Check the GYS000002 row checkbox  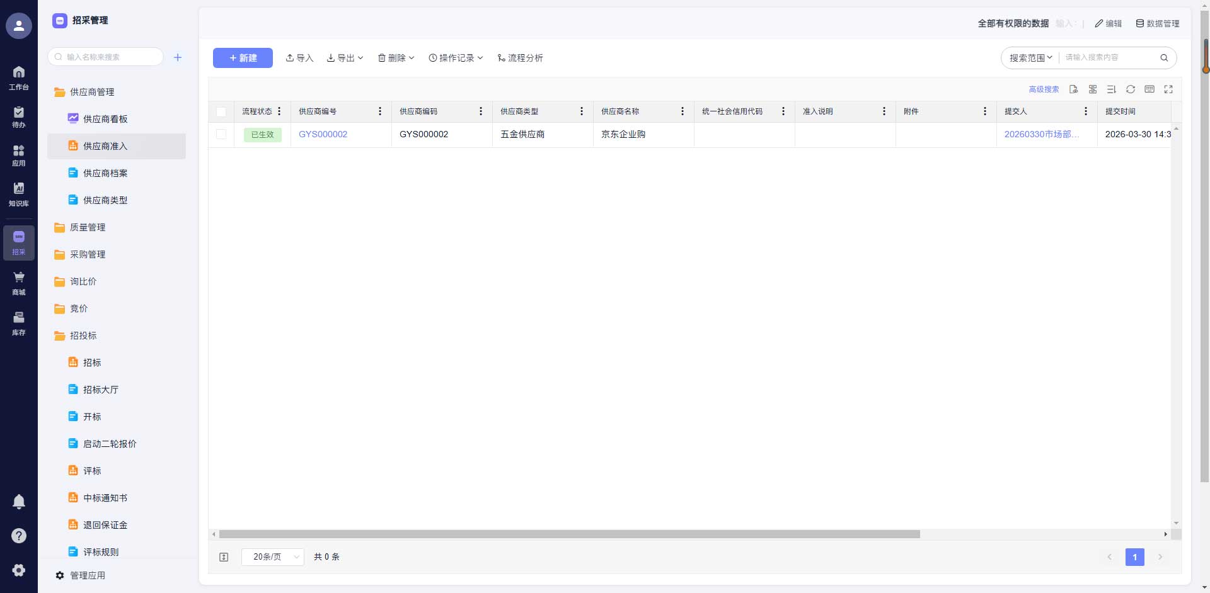pyautogui.click(x=221, y=134)
